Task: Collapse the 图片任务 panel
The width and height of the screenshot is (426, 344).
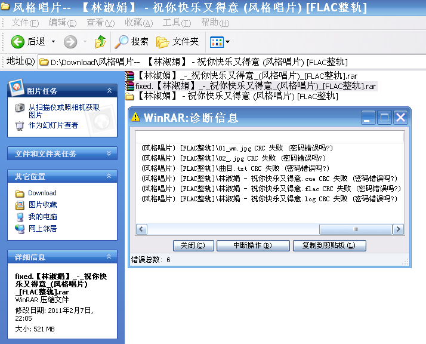Action: [109, 91]
